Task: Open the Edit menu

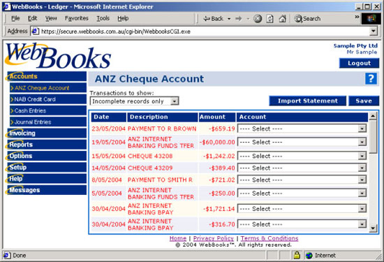Action: click(x=32, y=18)
